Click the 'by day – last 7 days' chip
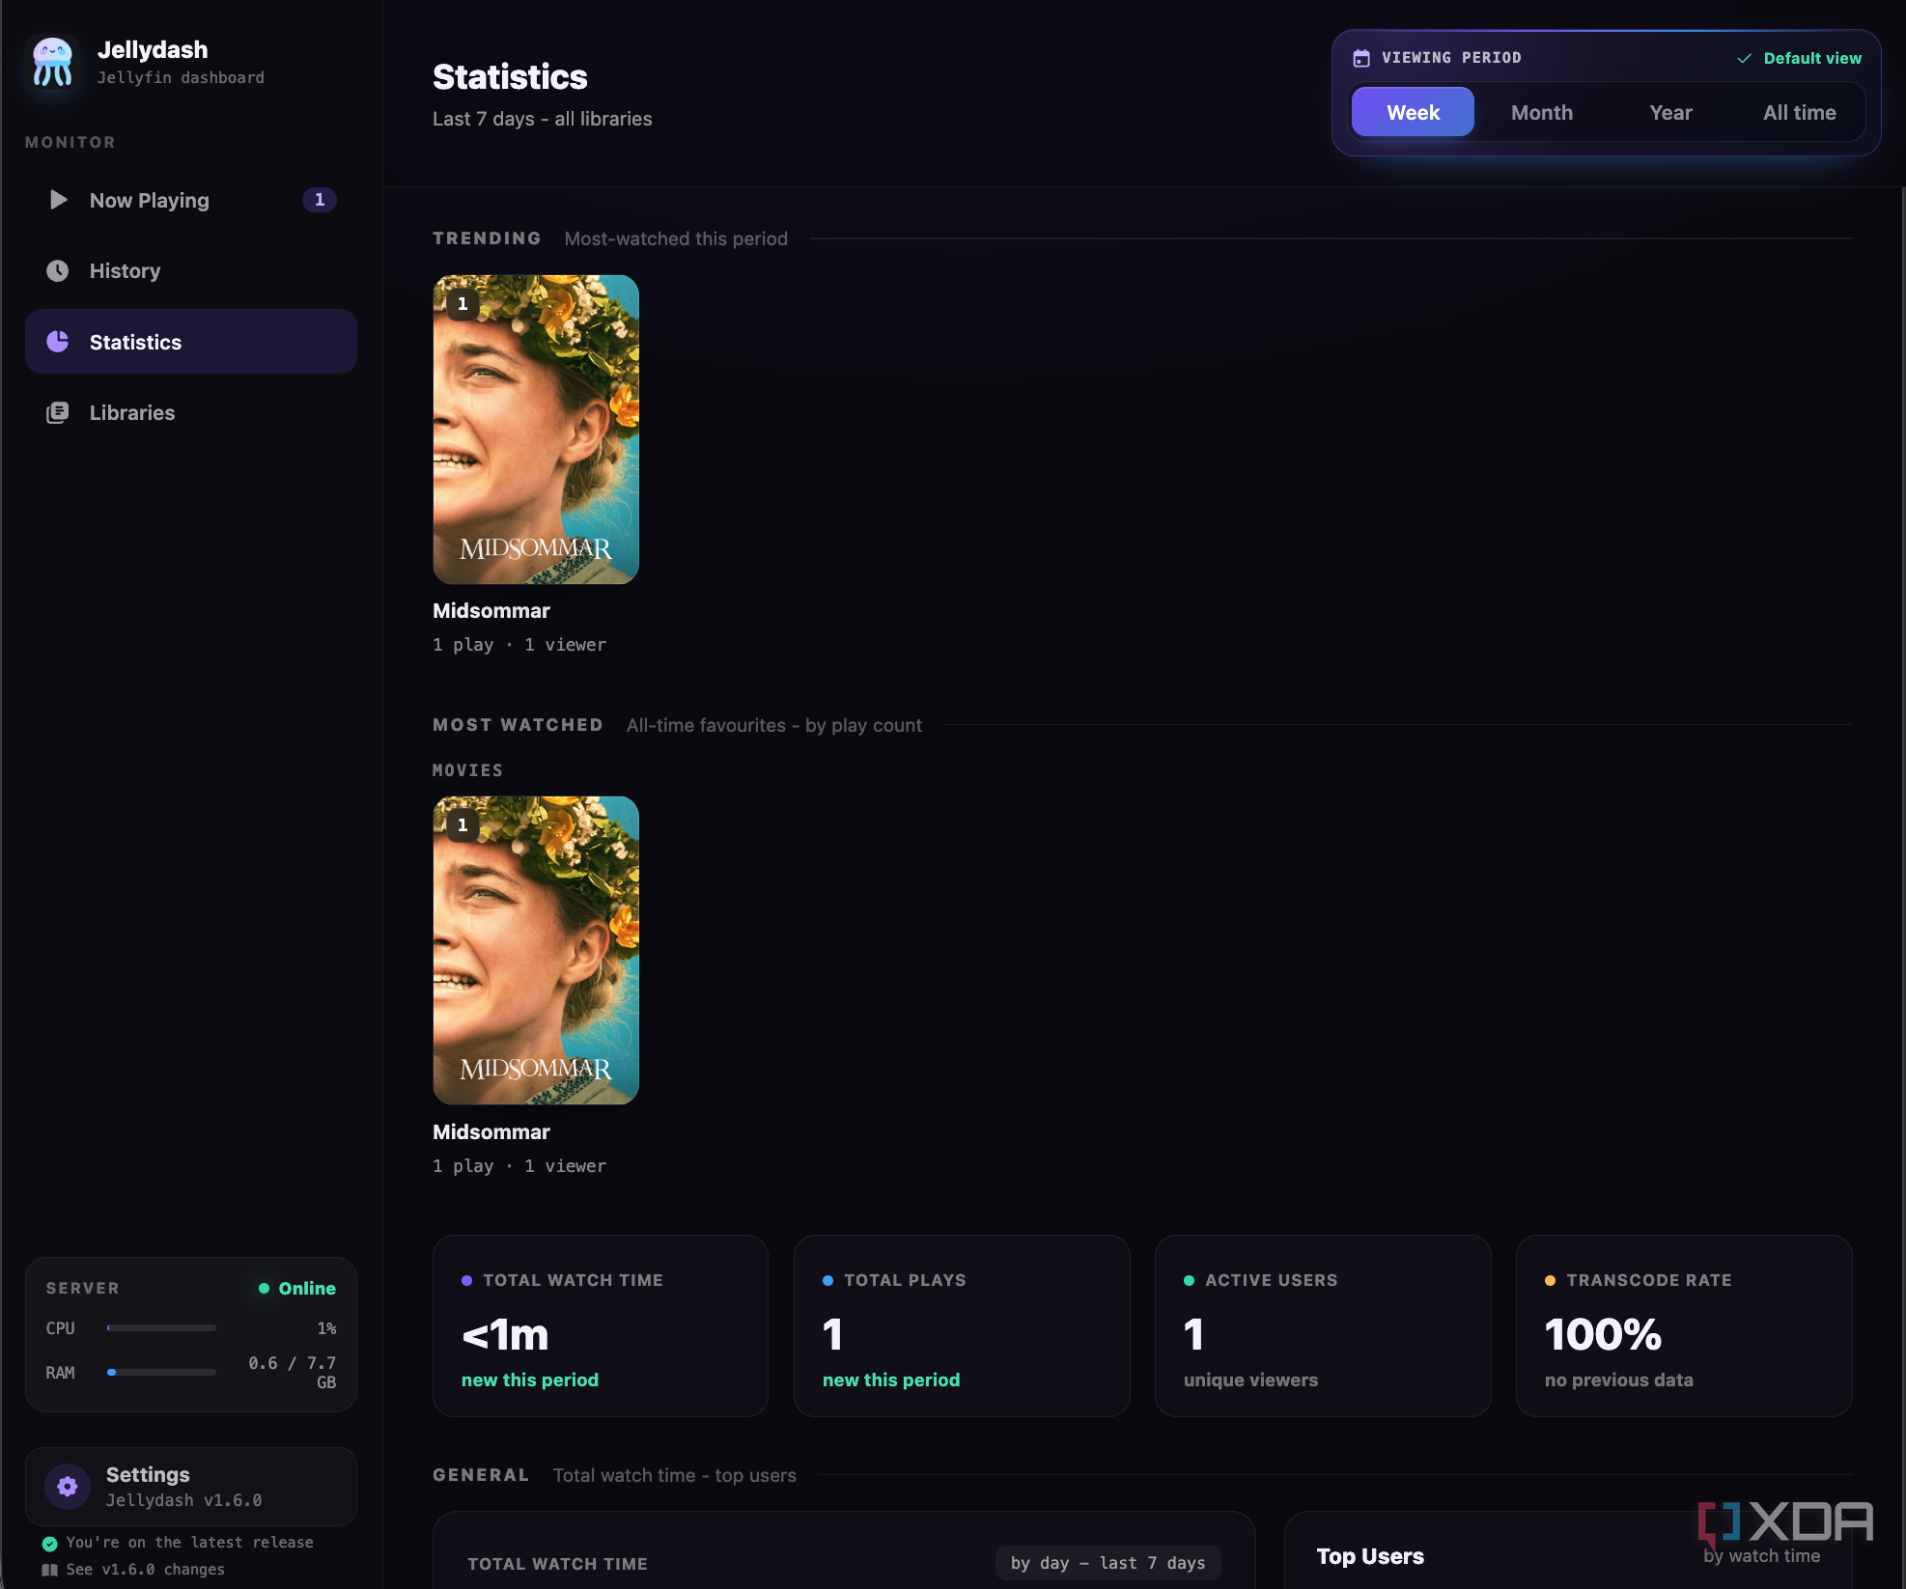The image size is (1906, 1589). [1108, 1563]
